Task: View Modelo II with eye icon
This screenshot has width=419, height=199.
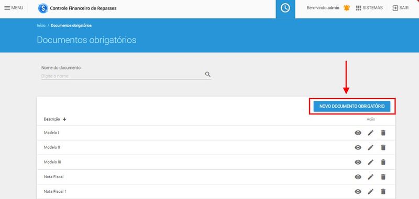Action: click(358, 147)
